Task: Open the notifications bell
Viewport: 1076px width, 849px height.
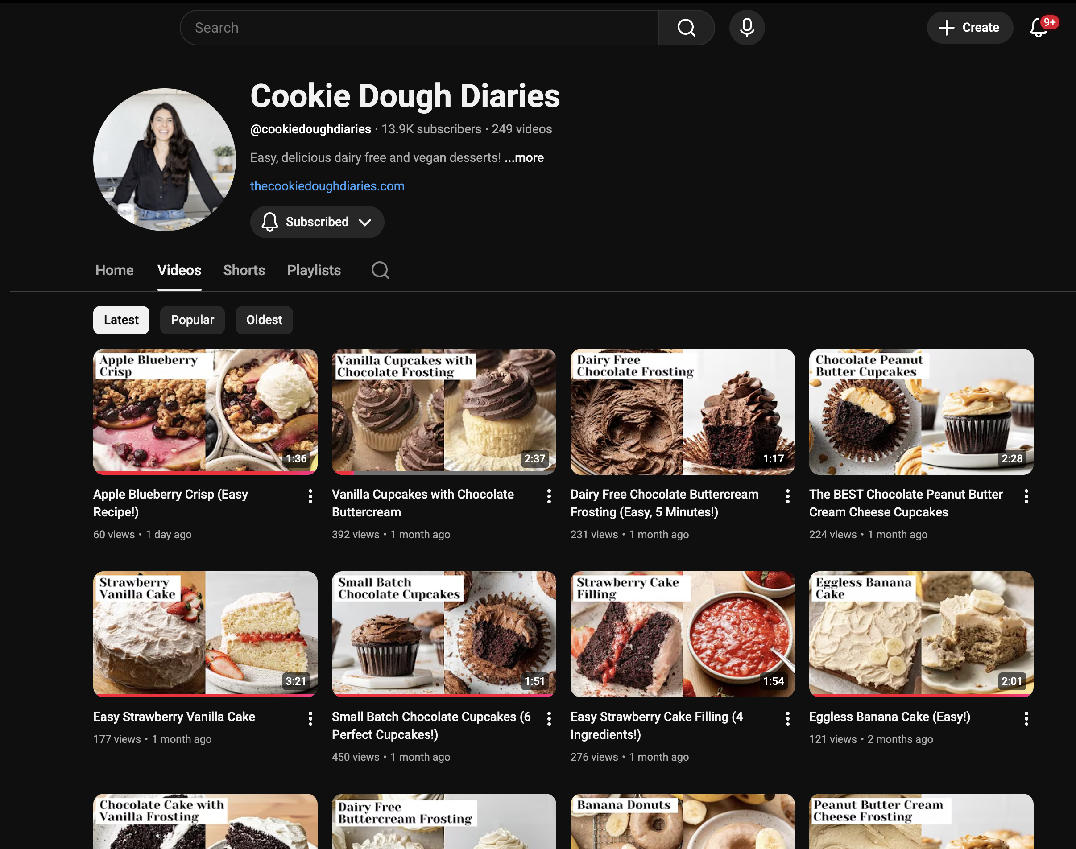Action: [1039, 28]
